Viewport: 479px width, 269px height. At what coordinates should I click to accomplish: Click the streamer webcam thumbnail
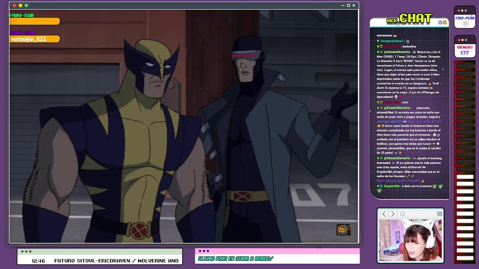(x=410, y=240)
